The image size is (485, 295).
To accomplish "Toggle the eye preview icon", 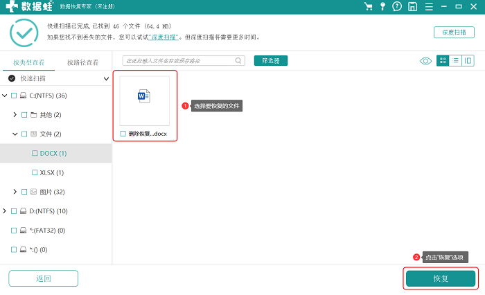I will [x=425, y=61].
